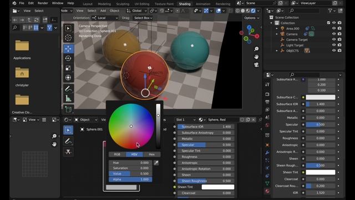Screen dimensions: 355x200
Task: Select the Cursor tool in viewport toolbar
Action: (x=68, y=38)
